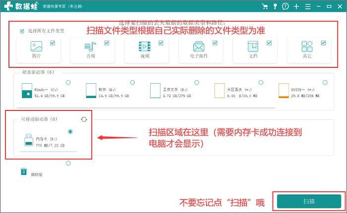Choose the 工作文件 (E:) drive radio button
Image resolution: width=347 pixels, height=213 pixels.
196,83
